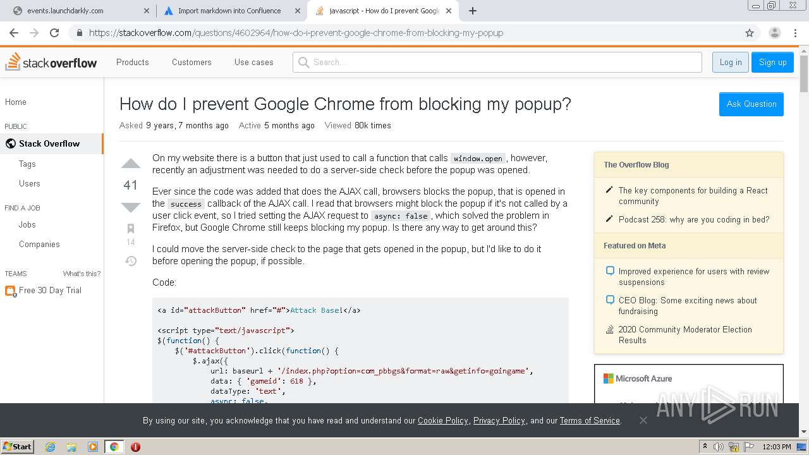
Task: Show hidden tray icons
Action: tap(705, 447)
